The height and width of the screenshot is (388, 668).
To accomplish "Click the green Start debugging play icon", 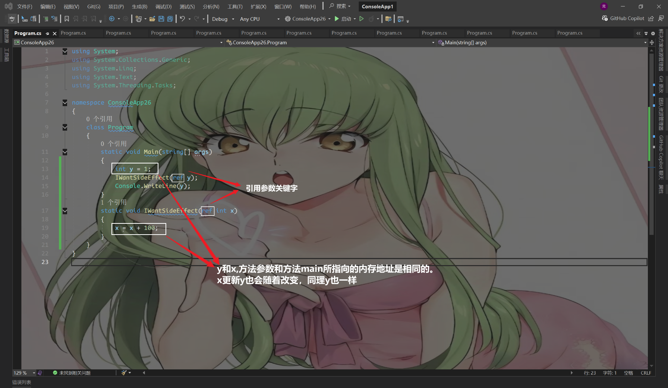I will tap(337, 19).
